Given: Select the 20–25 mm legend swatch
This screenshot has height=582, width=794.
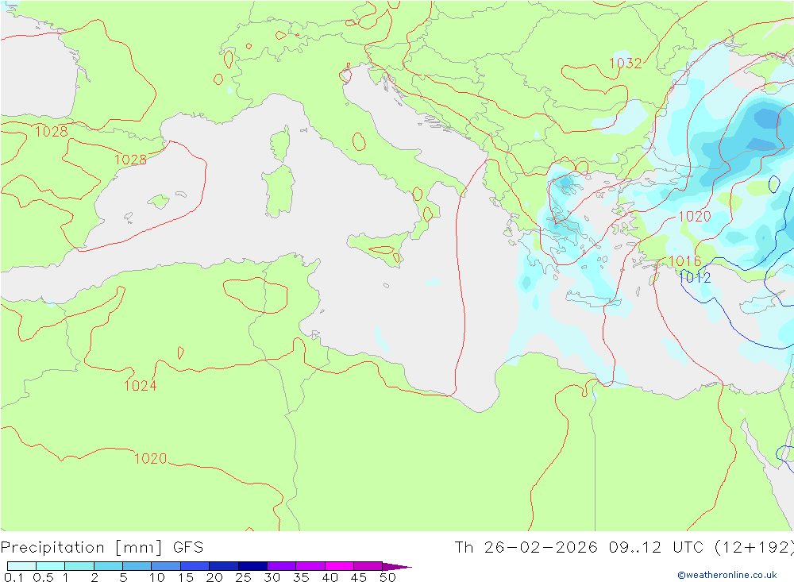Looking at the screenshot, I should click(223, 566).
